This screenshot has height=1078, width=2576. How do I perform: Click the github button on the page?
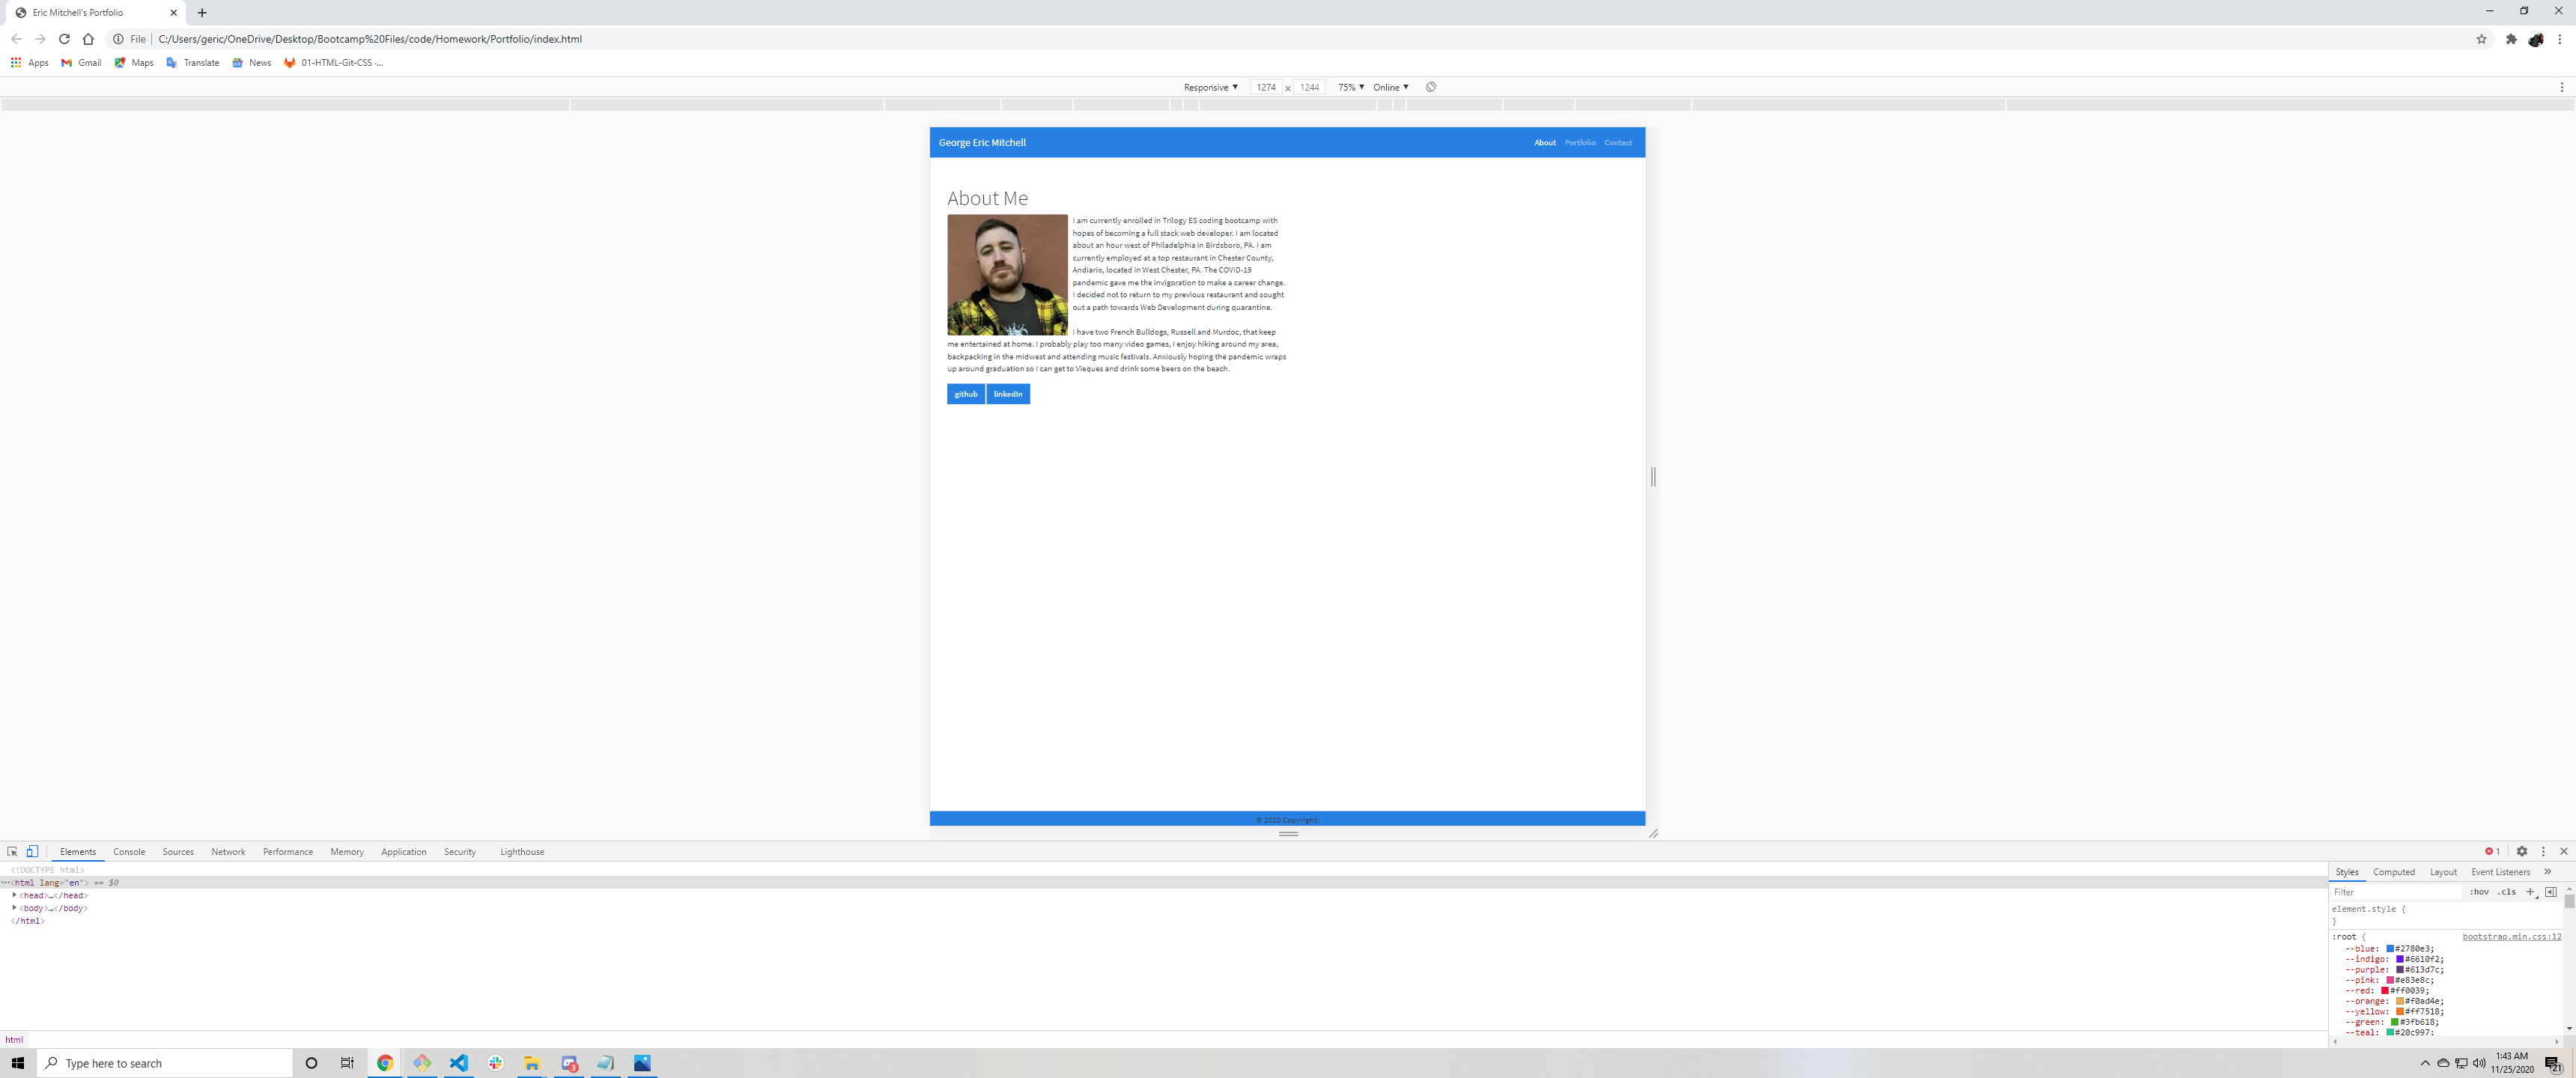[965, 394]
